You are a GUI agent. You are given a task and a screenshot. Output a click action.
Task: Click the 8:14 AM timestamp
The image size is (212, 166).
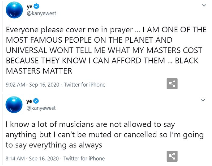15,158
